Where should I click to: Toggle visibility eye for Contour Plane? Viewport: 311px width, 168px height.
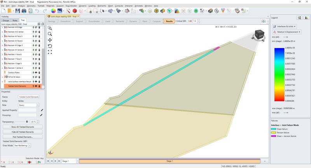[36, 73]
